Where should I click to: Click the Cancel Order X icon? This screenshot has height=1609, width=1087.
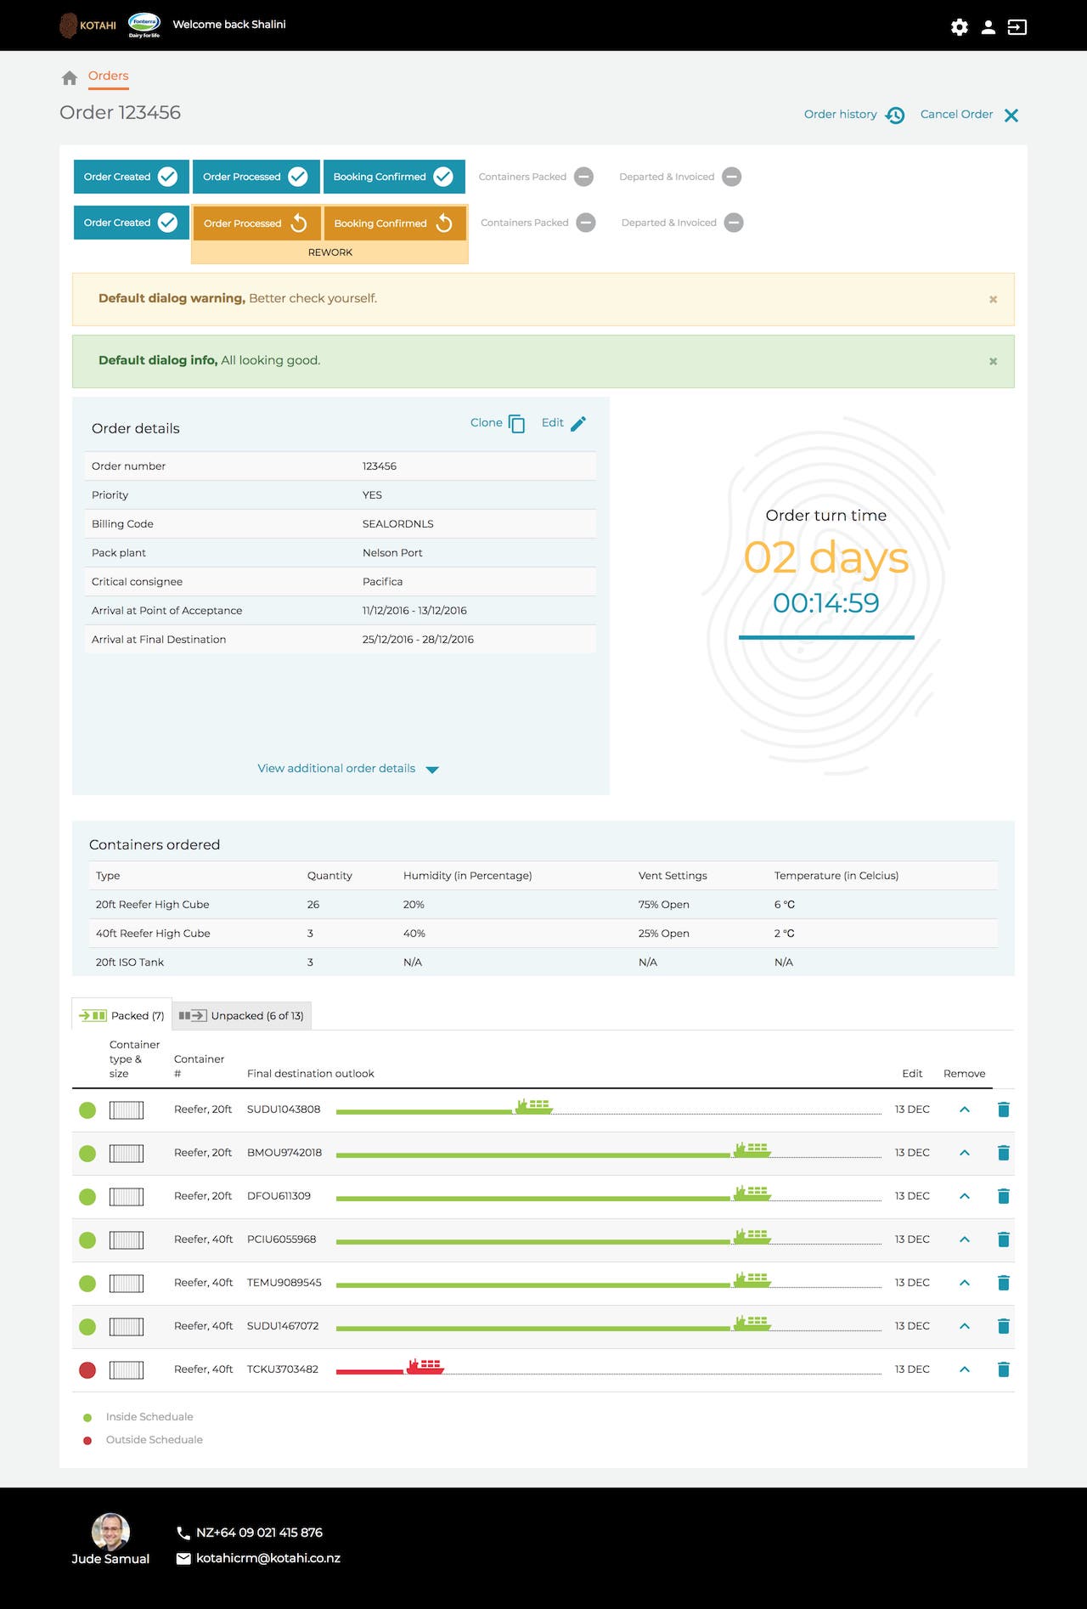[1011, 116]
